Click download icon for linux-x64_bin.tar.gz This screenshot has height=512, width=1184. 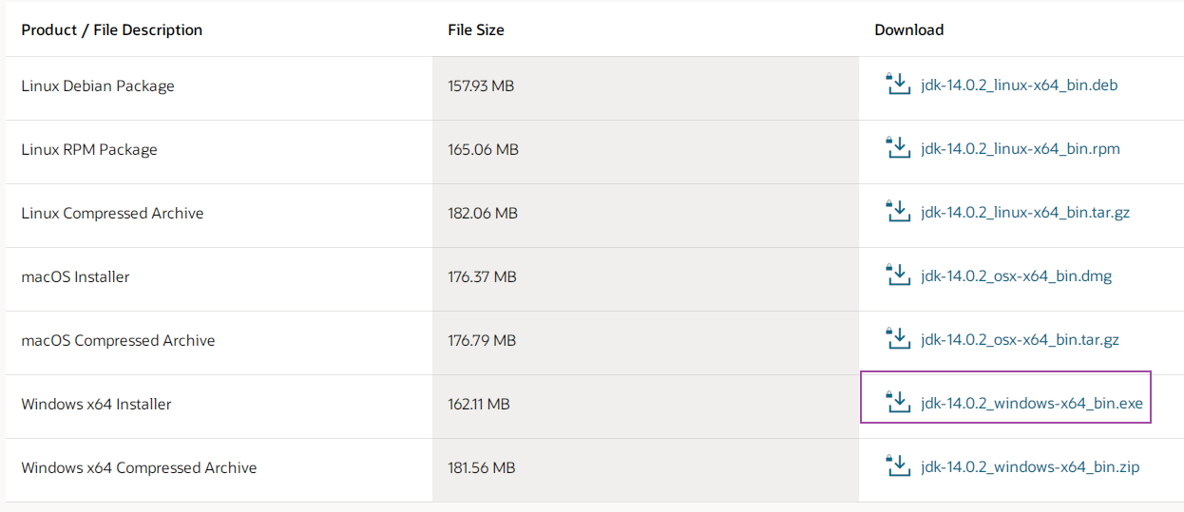click(897, 212)
